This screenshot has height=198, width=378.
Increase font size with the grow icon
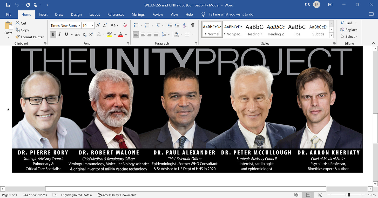(98, 25)
